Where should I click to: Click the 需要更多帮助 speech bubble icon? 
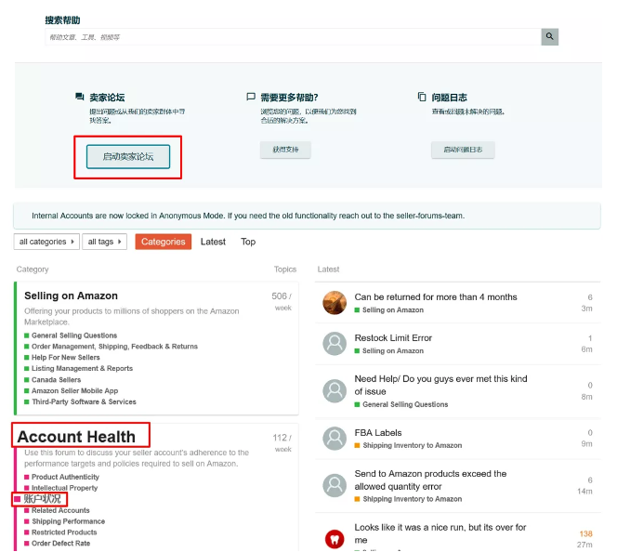pyautogui.click(x=251, y=97)
